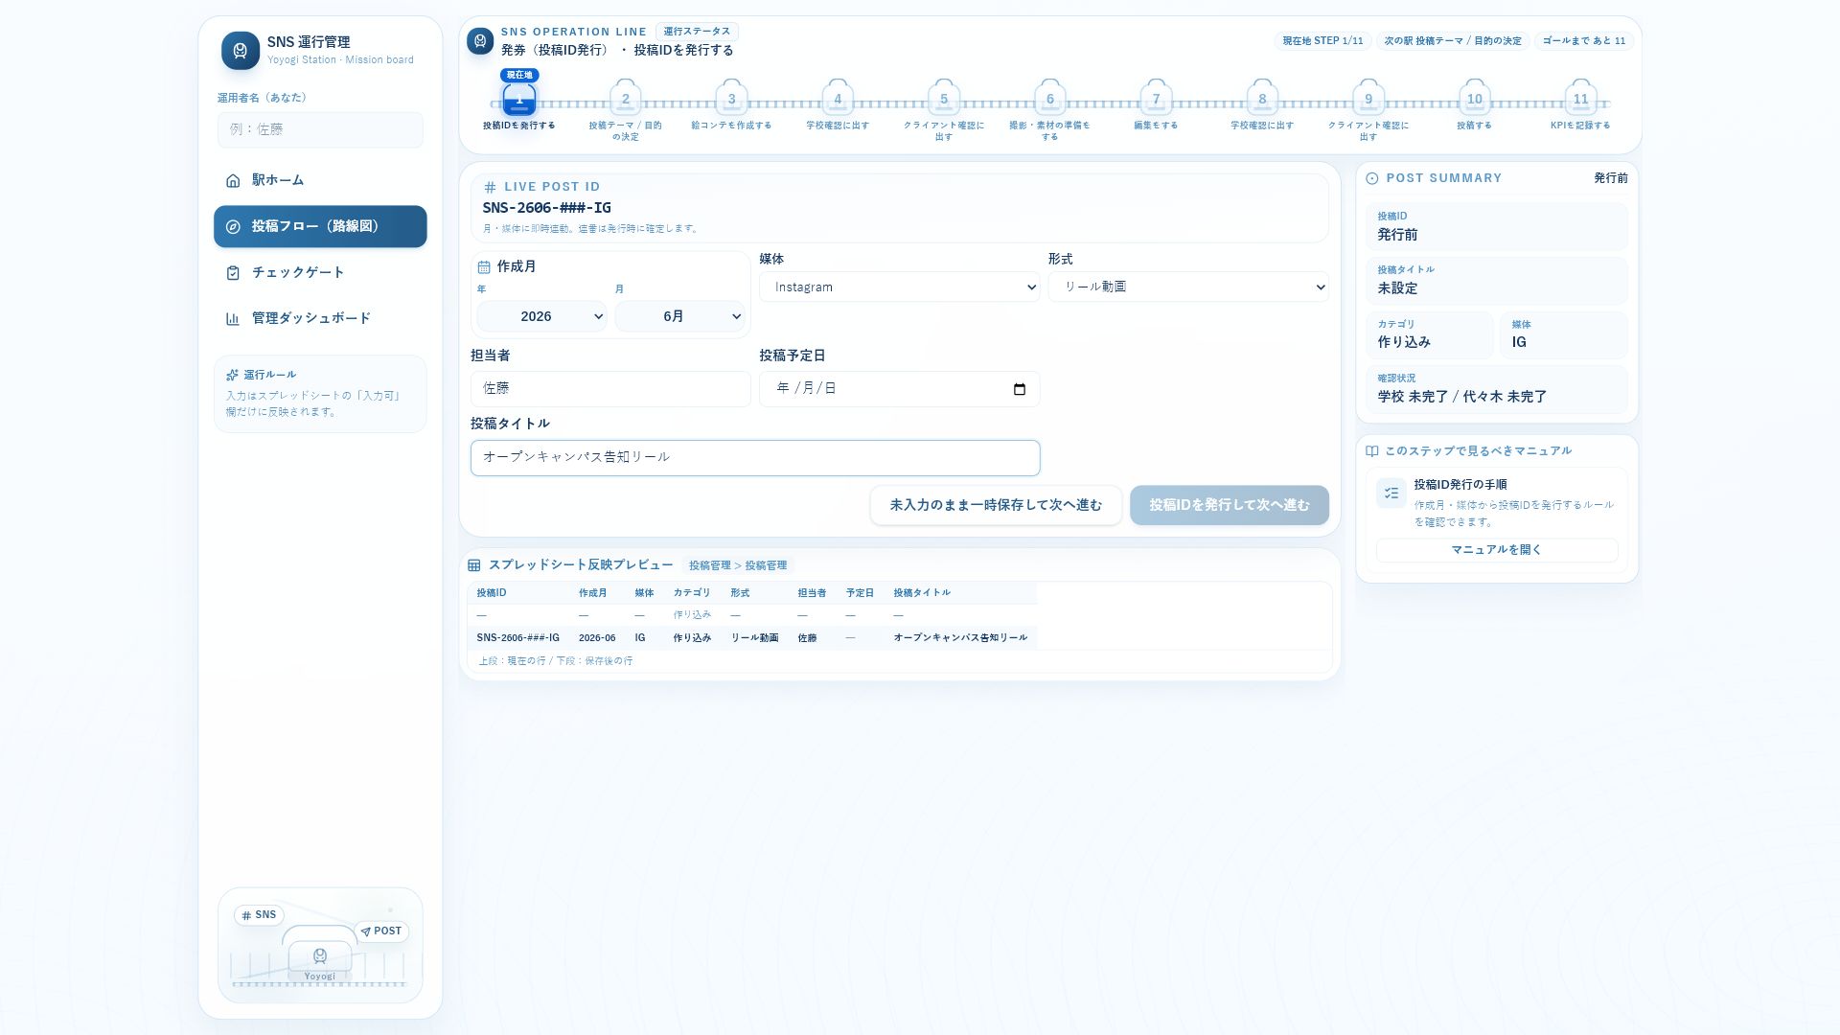Click the SNS 運行管理 train logo icon
Viewport: 1840px width, 1035px height.
pyautogui.click(x=240, y=50)
